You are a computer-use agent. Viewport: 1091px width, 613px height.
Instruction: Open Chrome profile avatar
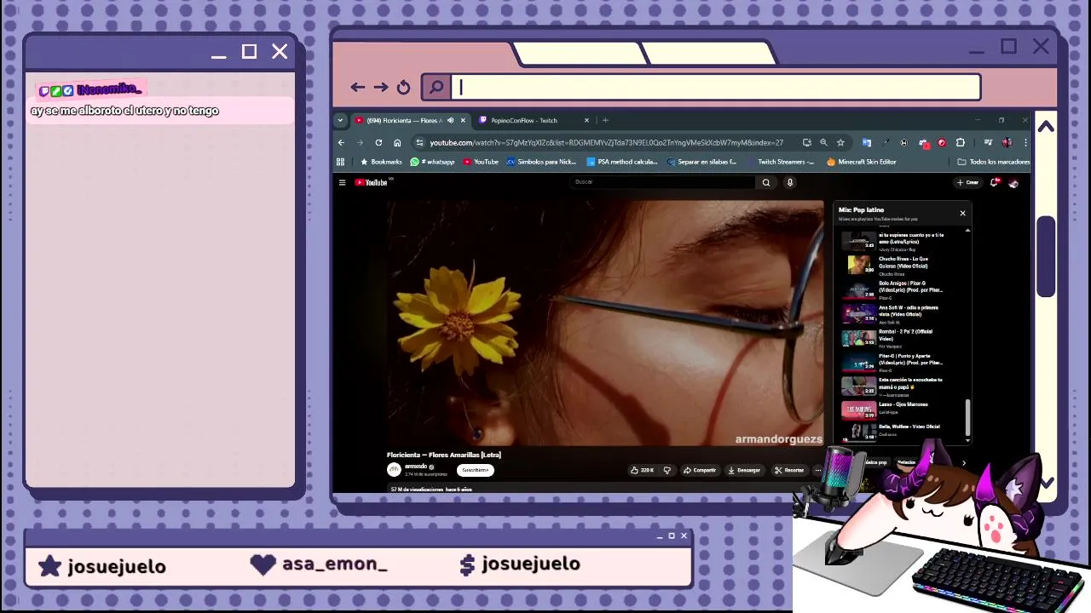(1007, 142)
